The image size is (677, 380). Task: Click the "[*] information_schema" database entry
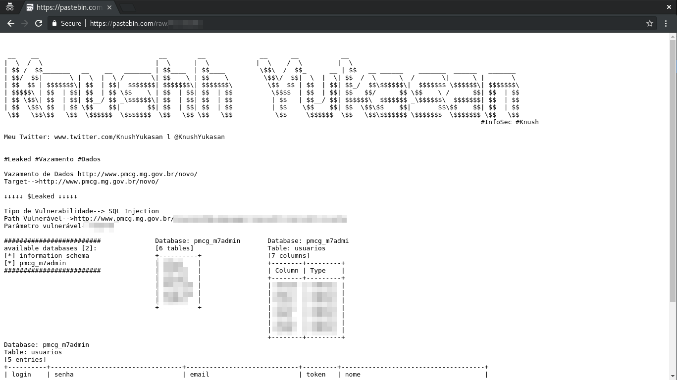point(47,256)
